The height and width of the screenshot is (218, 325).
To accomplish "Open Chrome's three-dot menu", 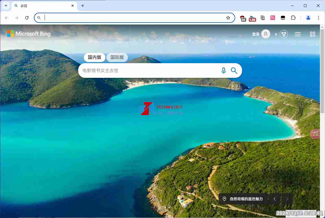I will click(319, 18).
